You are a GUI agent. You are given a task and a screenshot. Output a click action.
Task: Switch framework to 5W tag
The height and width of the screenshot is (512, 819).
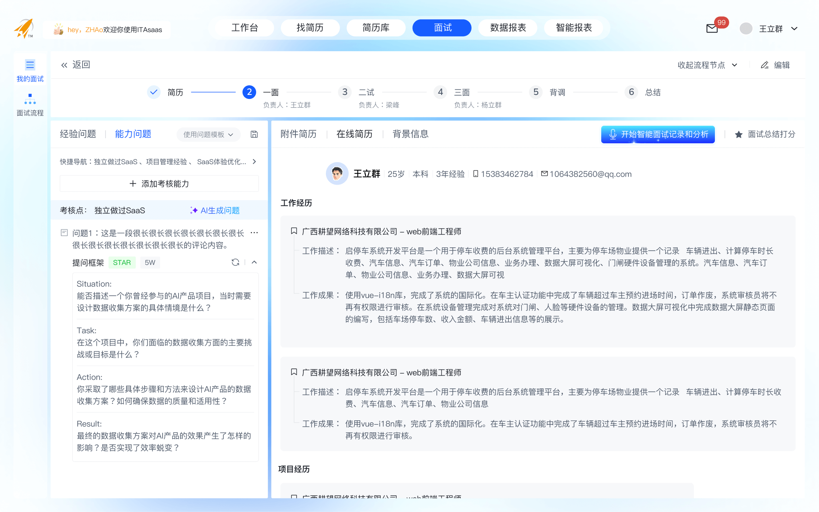(150, 263)
